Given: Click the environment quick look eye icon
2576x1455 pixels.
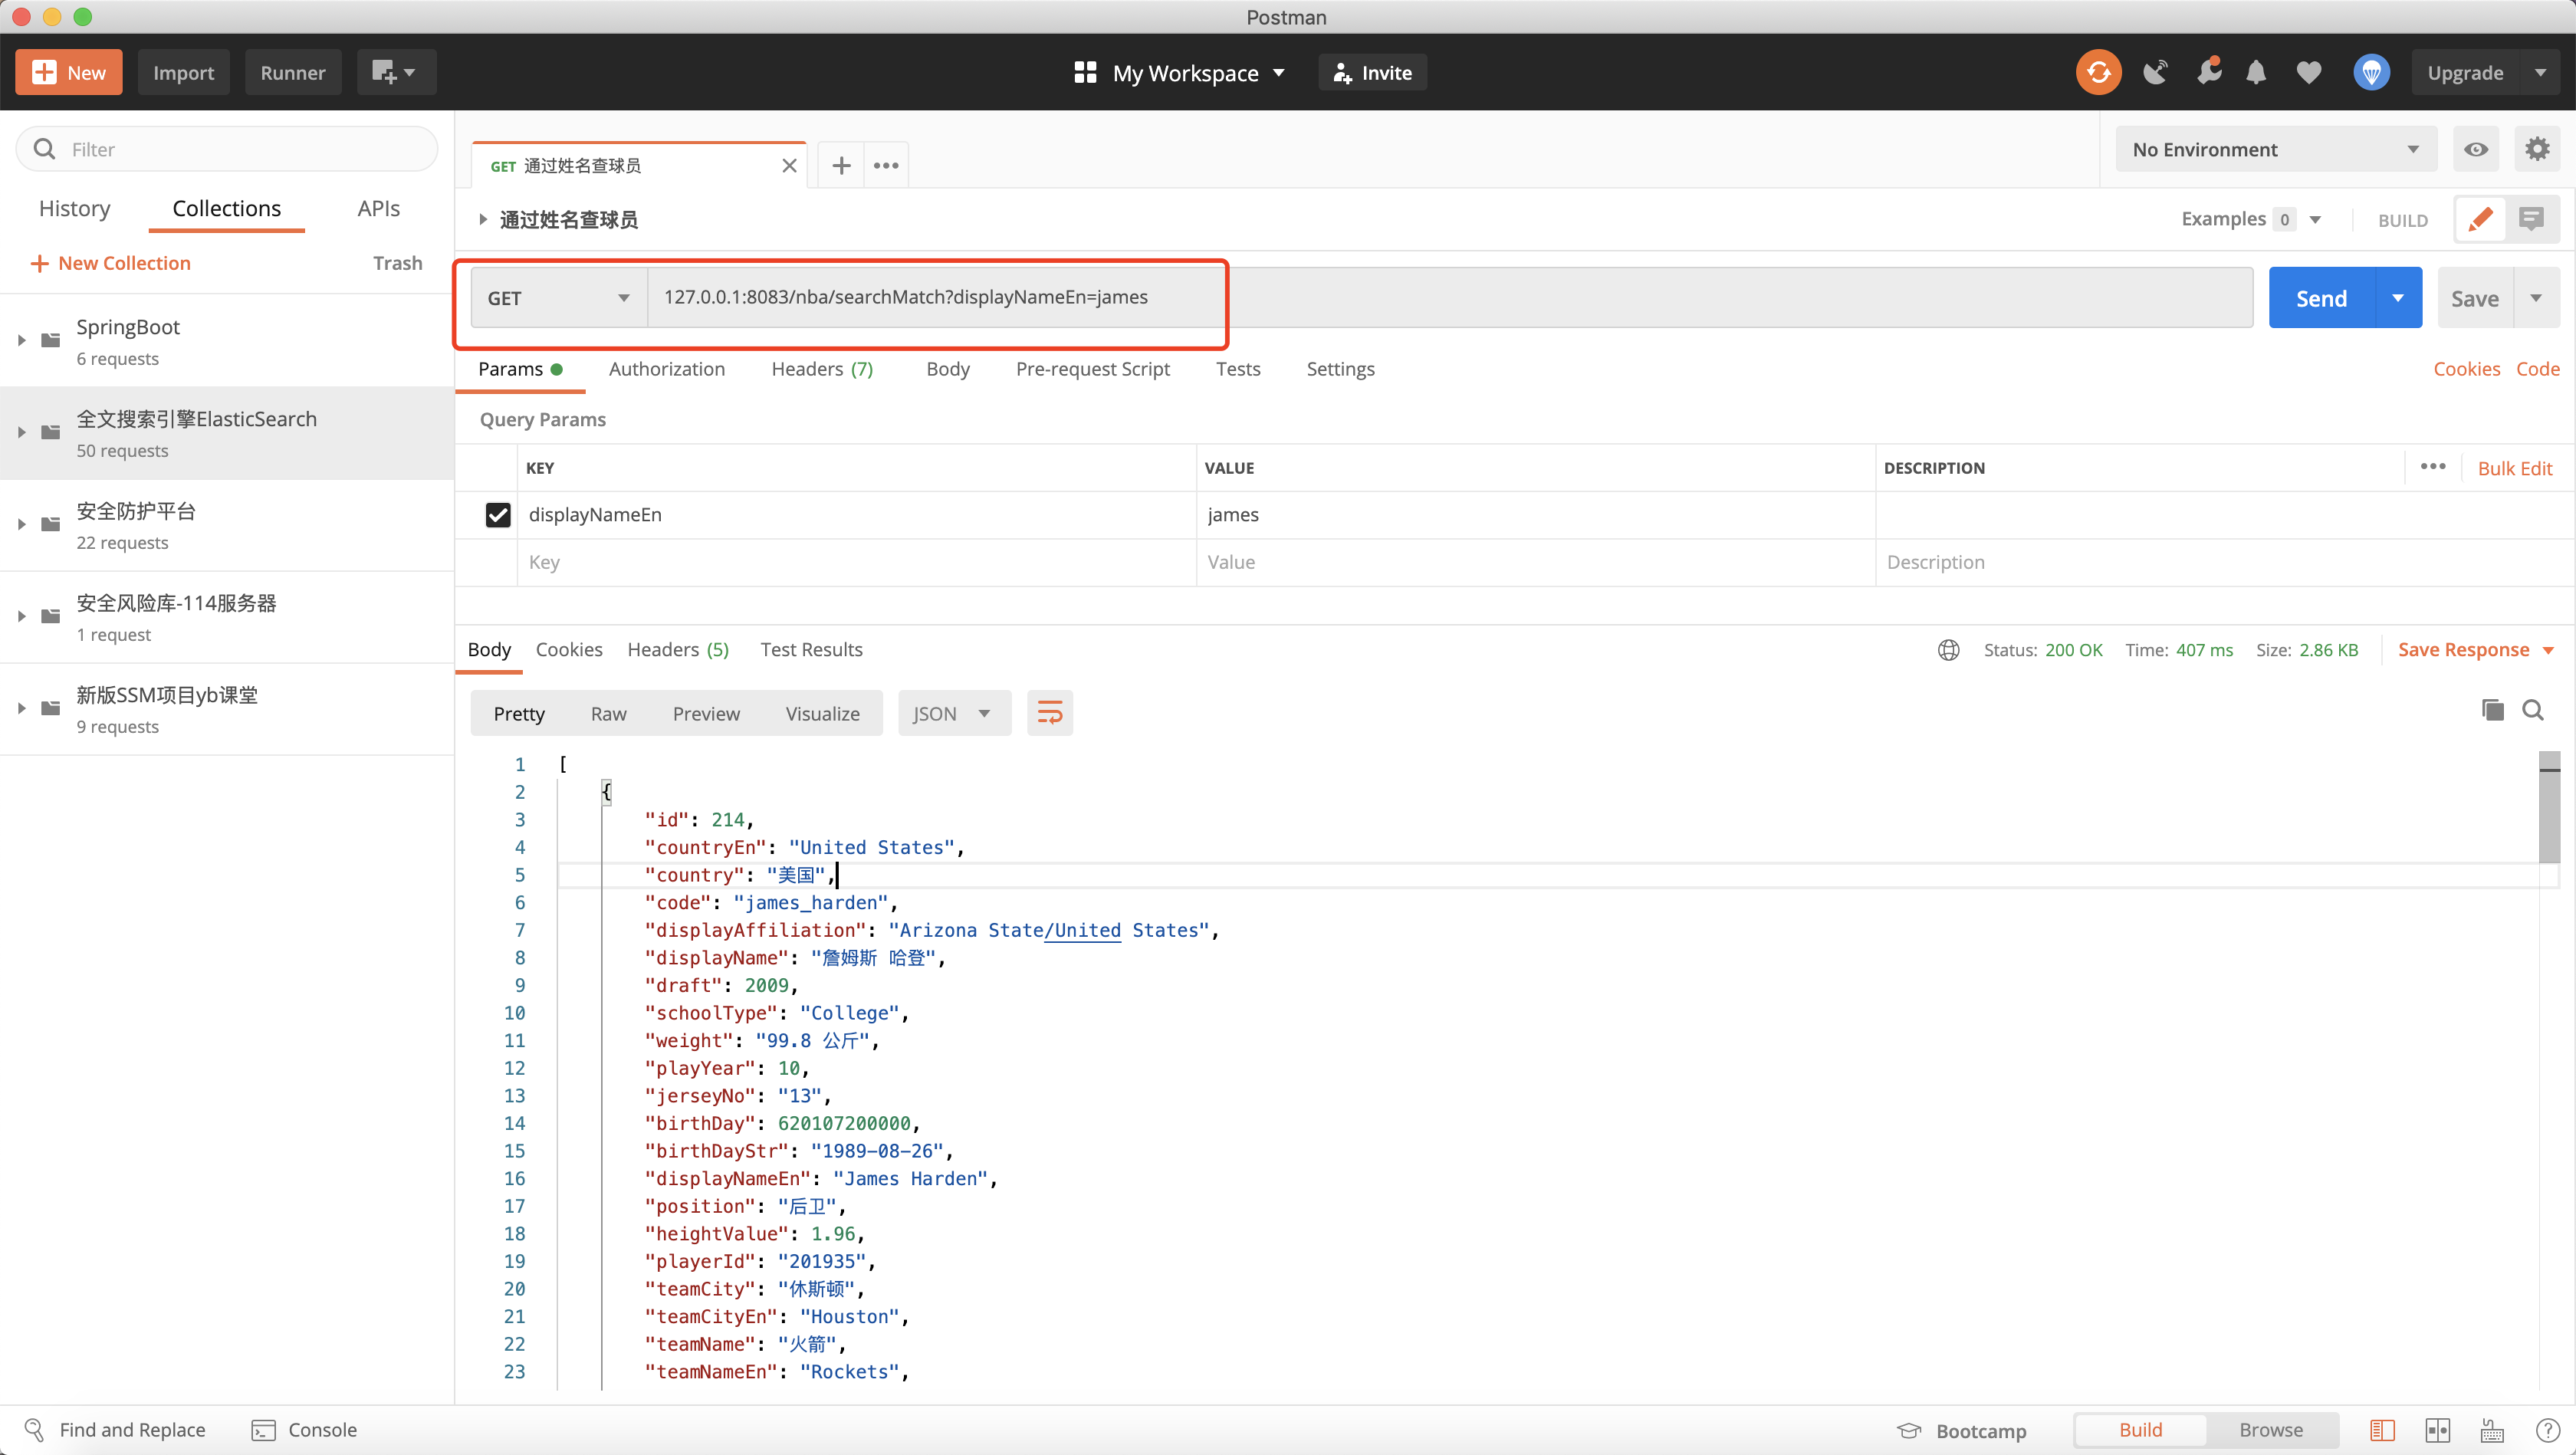Looking at the screenshot, I should (2476, 149).
